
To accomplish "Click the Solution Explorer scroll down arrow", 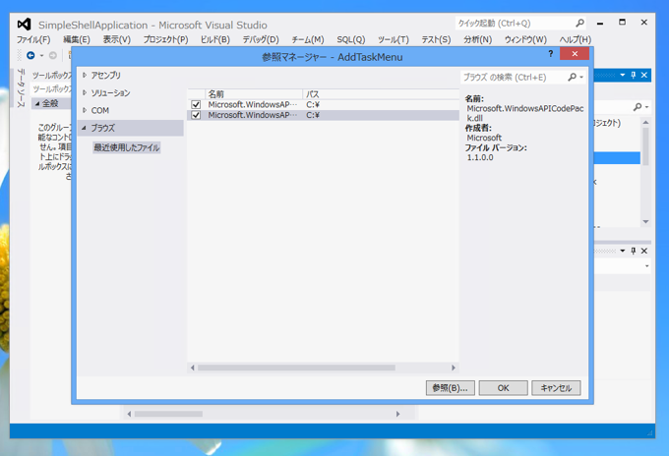I will pos(645,221).
